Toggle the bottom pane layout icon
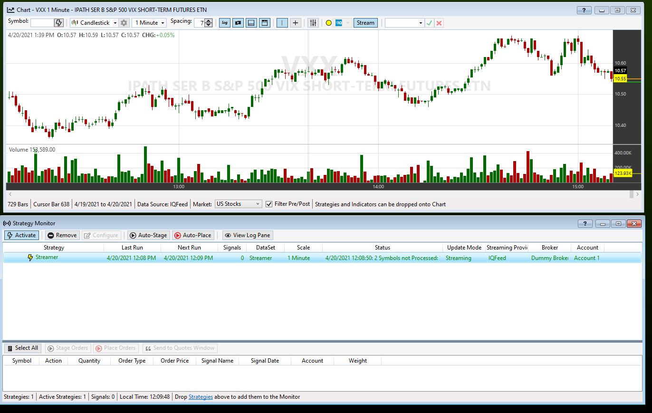The image size is (652, 413). coord(251,23)
